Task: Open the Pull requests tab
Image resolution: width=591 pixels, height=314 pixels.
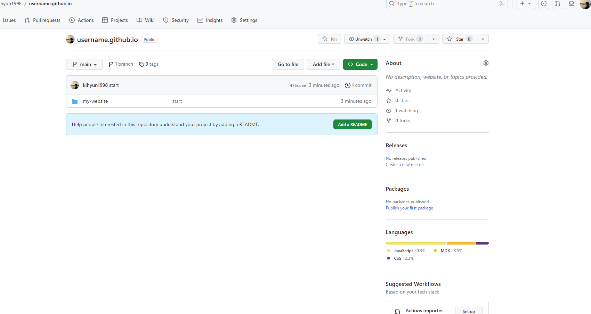Action: pos(42,20)
